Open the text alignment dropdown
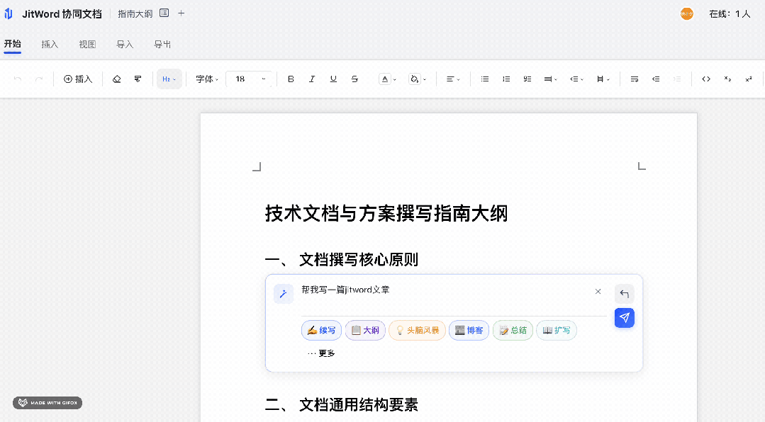 click(x=452, y=79)
